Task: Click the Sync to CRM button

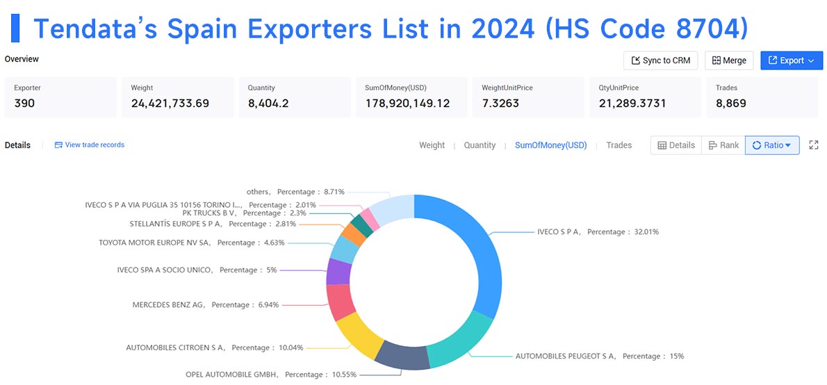Action: click(x=660, y=60)
